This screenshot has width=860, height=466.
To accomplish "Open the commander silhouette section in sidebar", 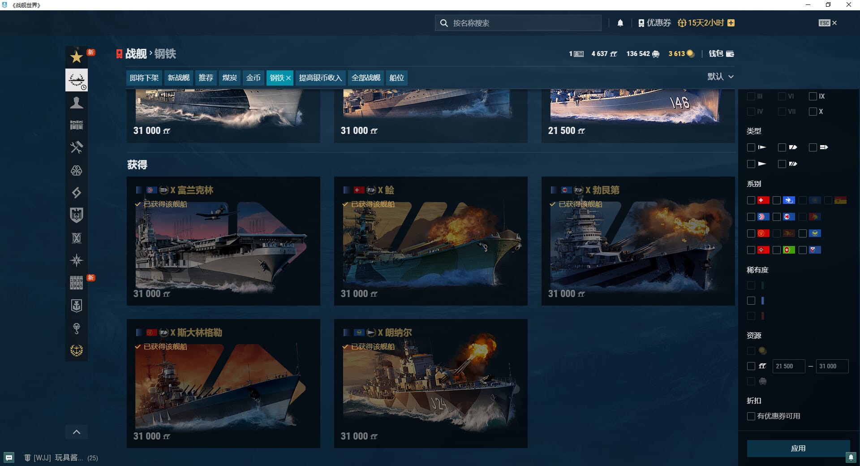I will [x=77, y=103].
